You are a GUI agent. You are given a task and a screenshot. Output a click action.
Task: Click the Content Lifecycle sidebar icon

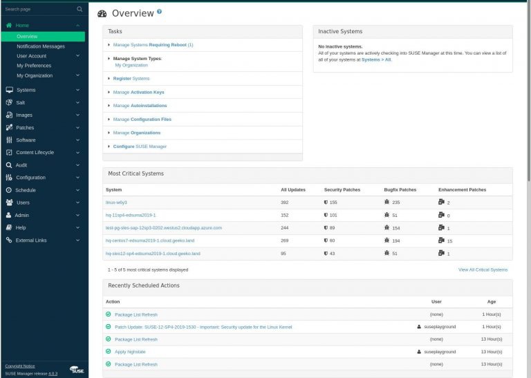click(9, 153)
